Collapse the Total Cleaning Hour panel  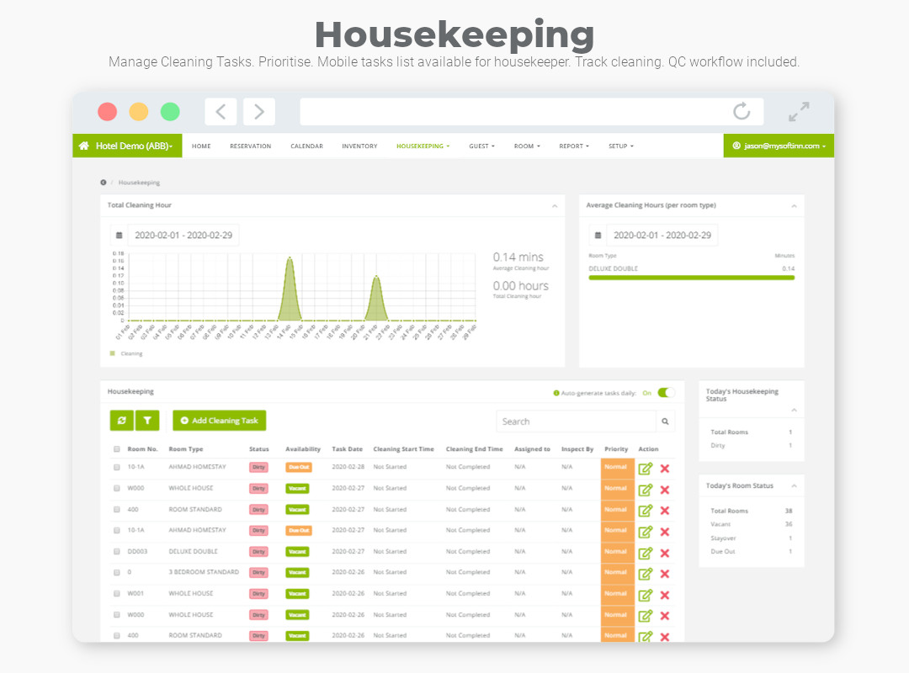[554, 205]
